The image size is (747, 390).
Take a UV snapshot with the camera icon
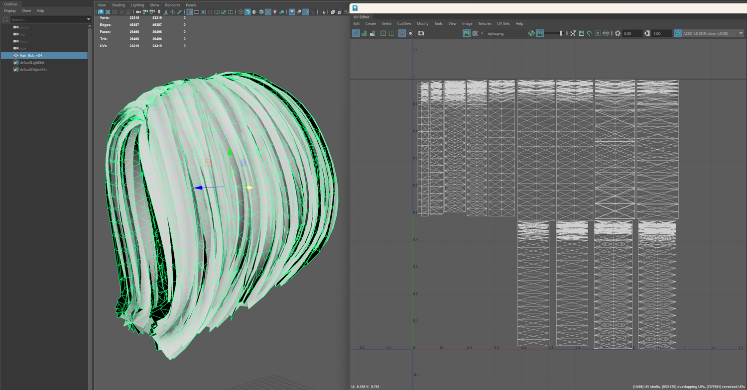pos(421,33)
